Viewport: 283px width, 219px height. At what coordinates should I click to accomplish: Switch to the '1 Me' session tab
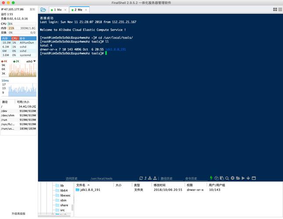click(x=58, y=10)
